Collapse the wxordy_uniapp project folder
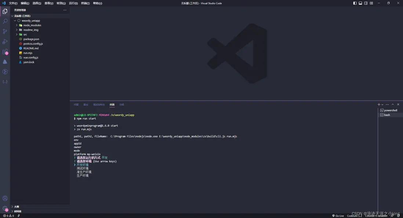This screenshot has width=403, height=218. click(15, 21)
